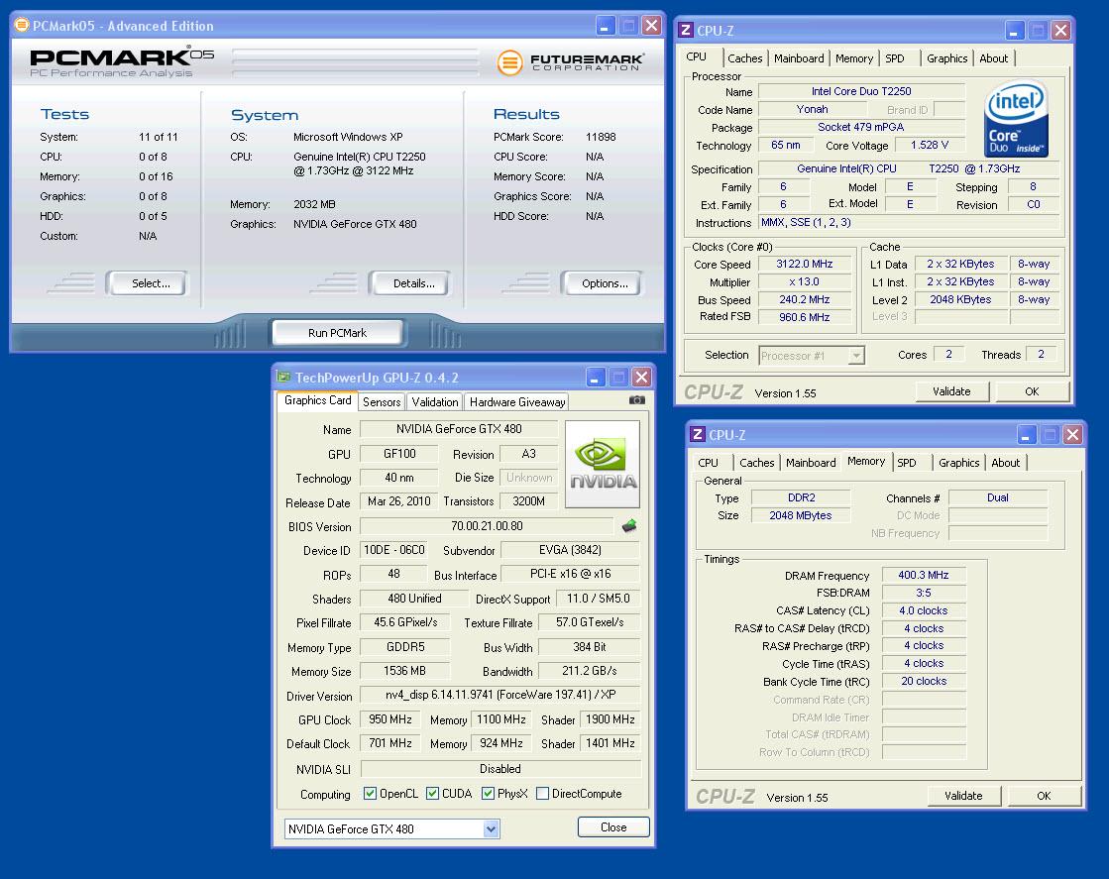Click the GPU-Z title bar icon

tap(283, 377)
